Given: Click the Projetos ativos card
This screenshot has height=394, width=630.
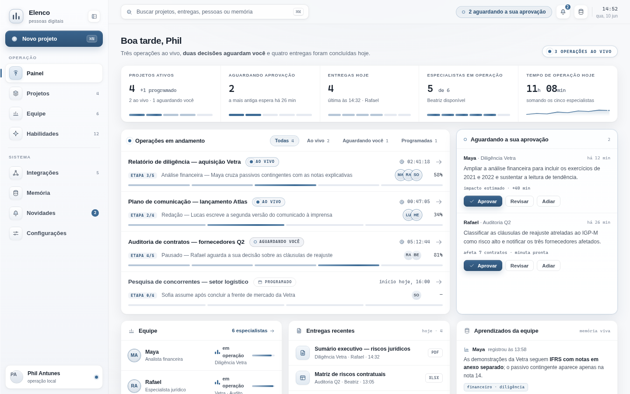Looking at the screenshot, I should pos(171,94).
